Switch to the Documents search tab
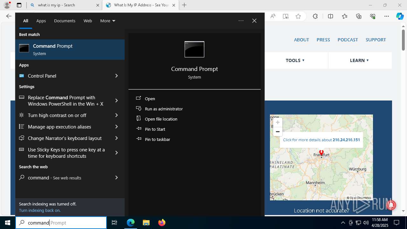 point(65,21)
